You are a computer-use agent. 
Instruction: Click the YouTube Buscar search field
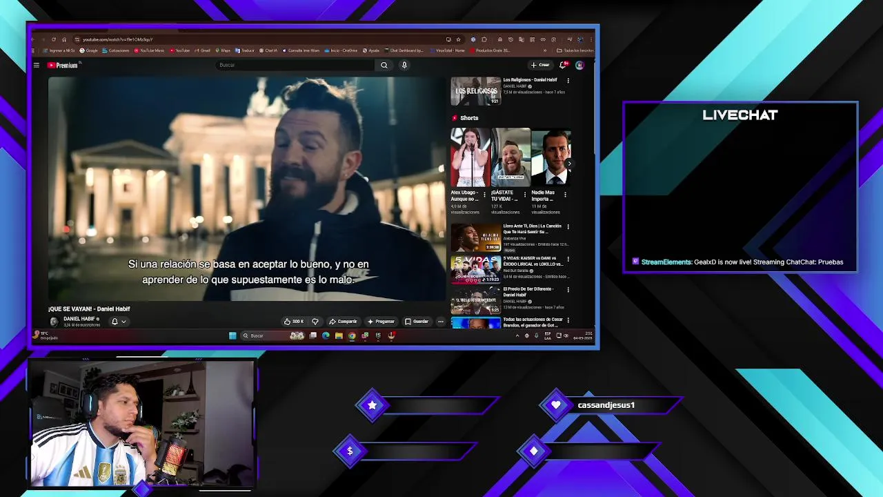point(295,65)
